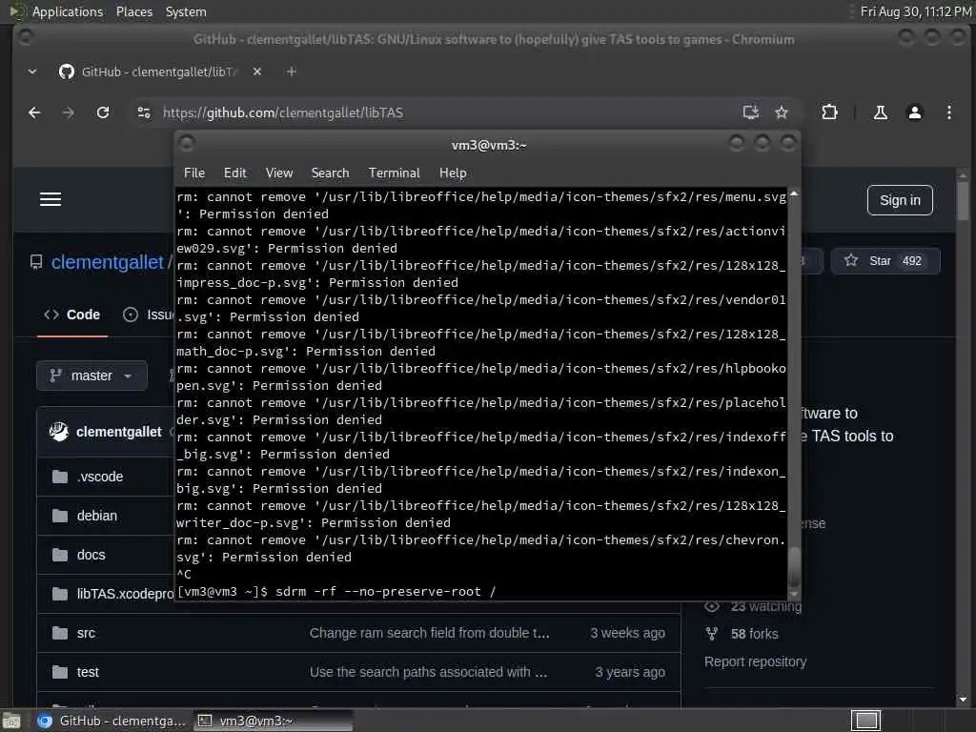Viewport: 976px width, 732px height.
Task: Open Chromium three-dot menu
Action: point(948,112)
